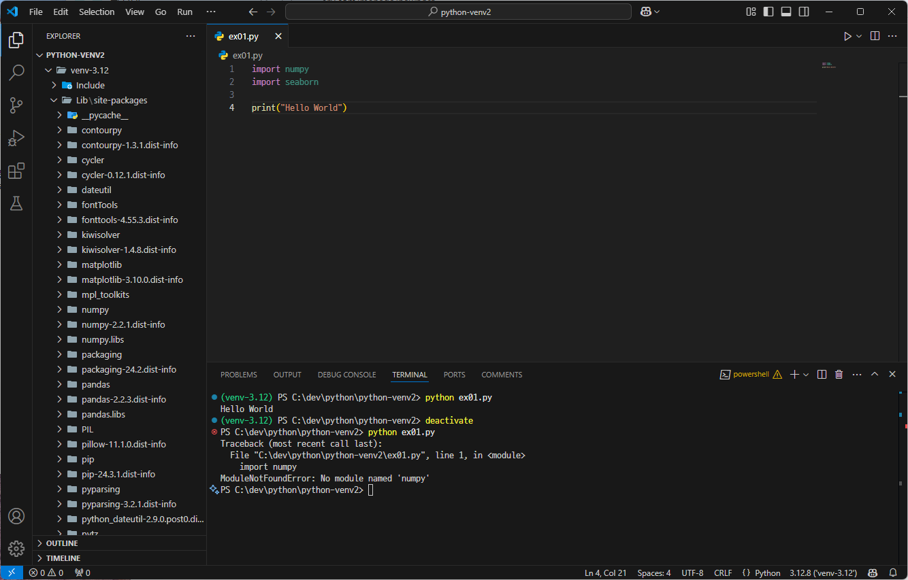Screen dimensions: 908x580
Task: Open the Accounts icon in activity bar
Action: (16, 516)
